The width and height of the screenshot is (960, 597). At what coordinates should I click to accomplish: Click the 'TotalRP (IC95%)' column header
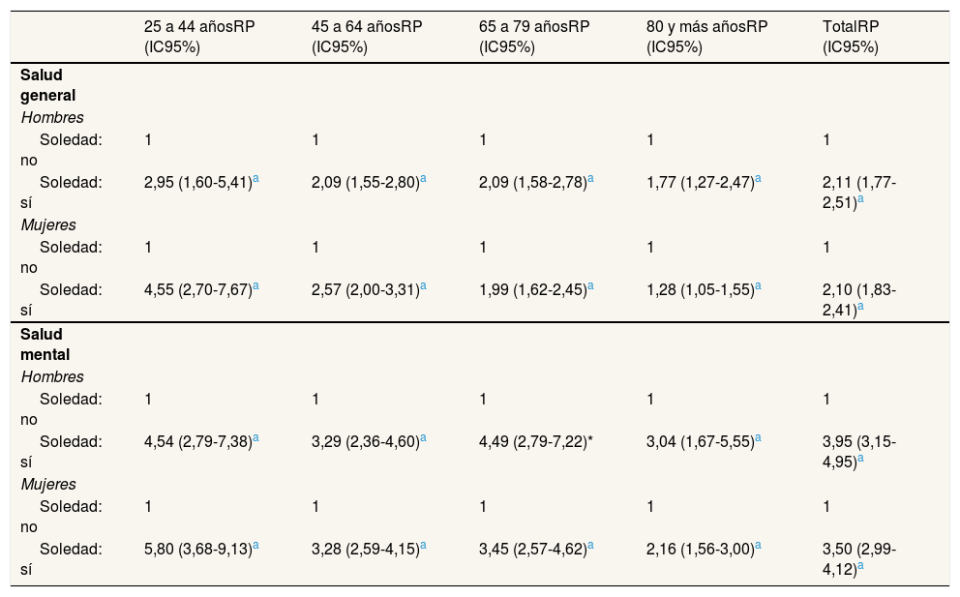851,36
